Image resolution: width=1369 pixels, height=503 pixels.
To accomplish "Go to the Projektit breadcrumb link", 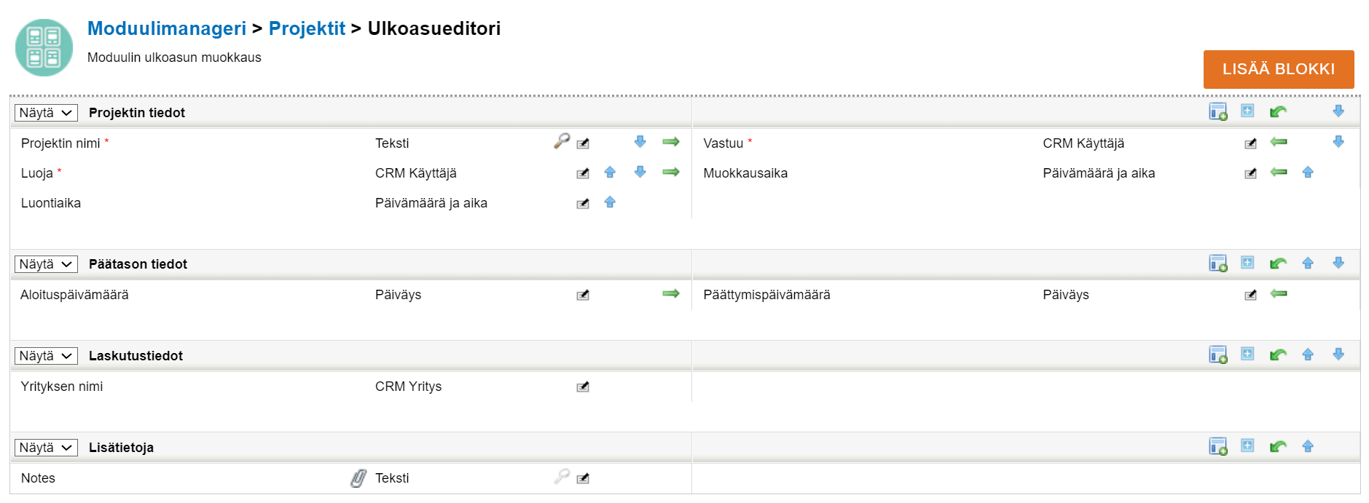I will coord(307,28).
